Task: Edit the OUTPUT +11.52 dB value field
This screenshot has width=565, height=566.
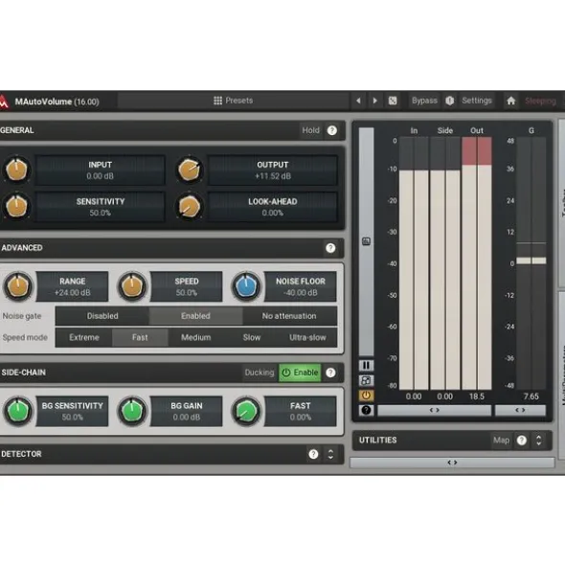Action: point(273,170)
